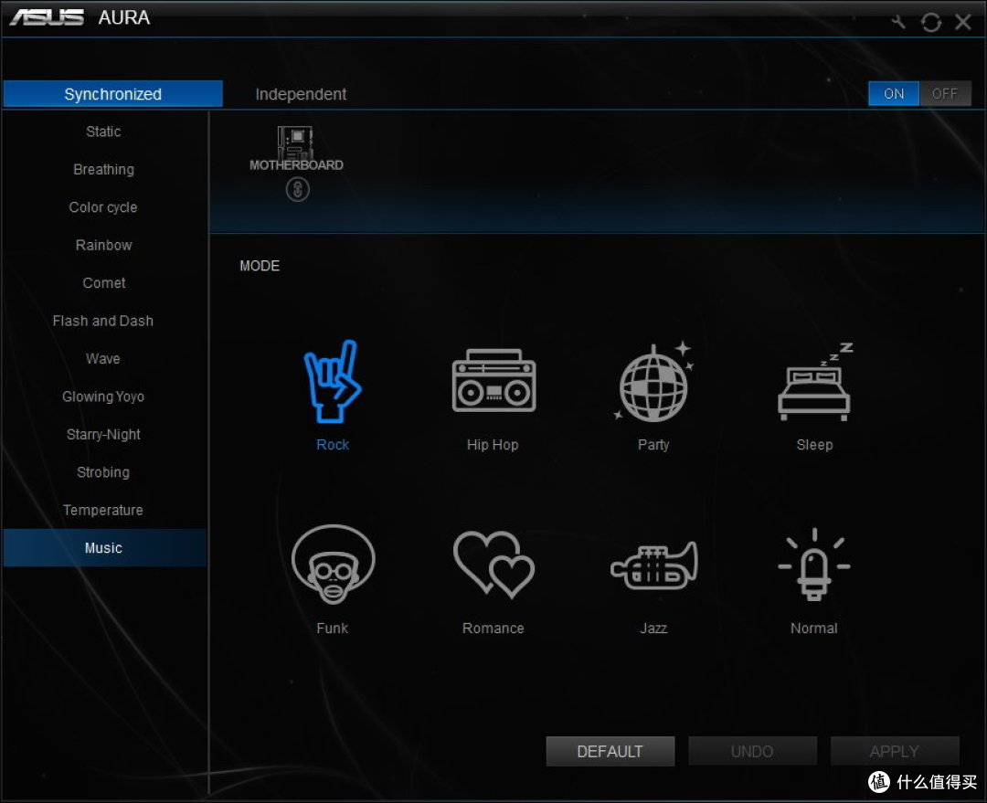Viewport: 987px width, 803px height.
Task: Pick the Jazz trumpet icon
Action: point(654,565)
